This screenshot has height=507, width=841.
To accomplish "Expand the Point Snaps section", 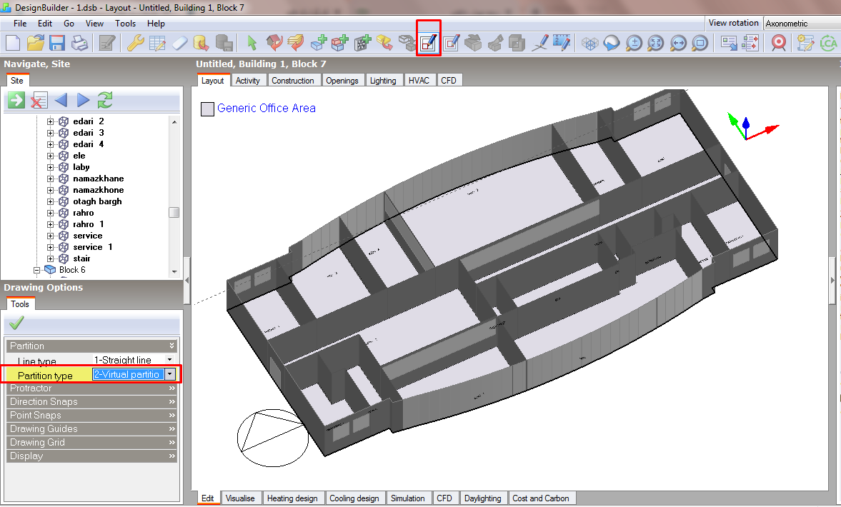I will (91, 416).
